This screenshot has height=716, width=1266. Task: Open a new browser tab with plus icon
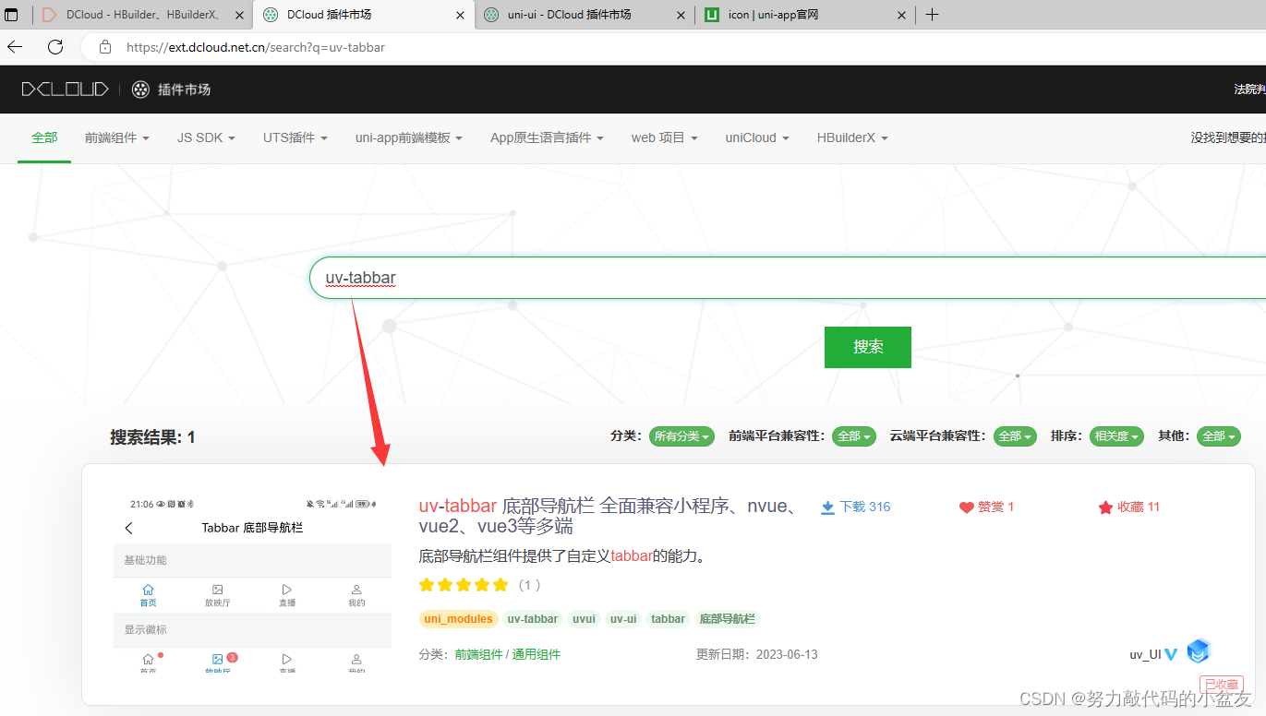tap(932, 14)
